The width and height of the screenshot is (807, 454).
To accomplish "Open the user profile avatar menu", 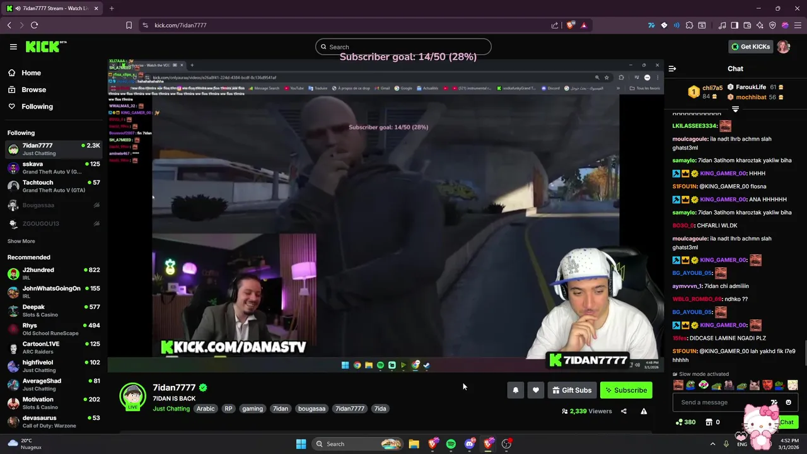I will (783, 47).
